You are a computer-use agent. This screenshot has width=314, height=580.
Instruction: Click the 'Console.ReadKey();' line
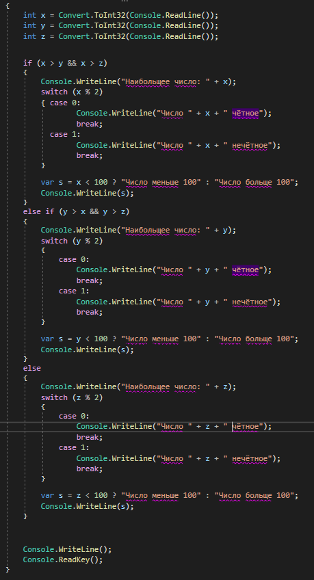point(63,559)
